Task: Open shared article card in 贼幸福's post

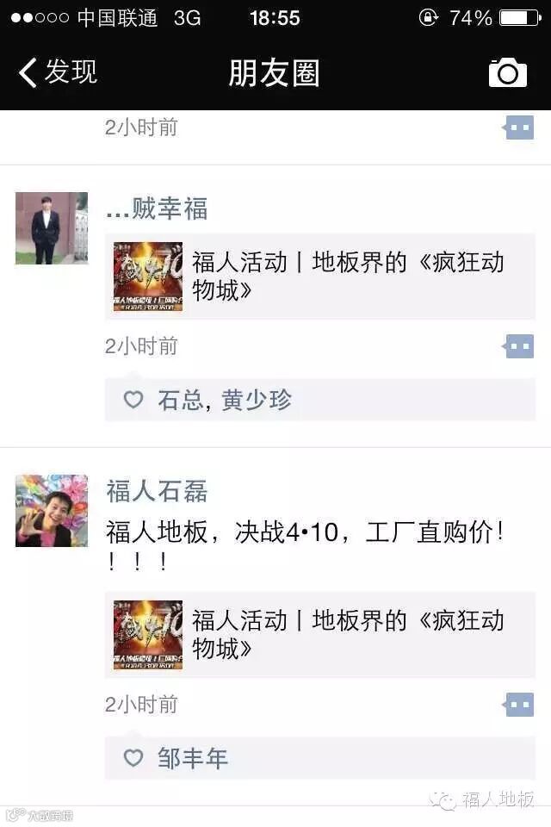Action: (320, 277)
